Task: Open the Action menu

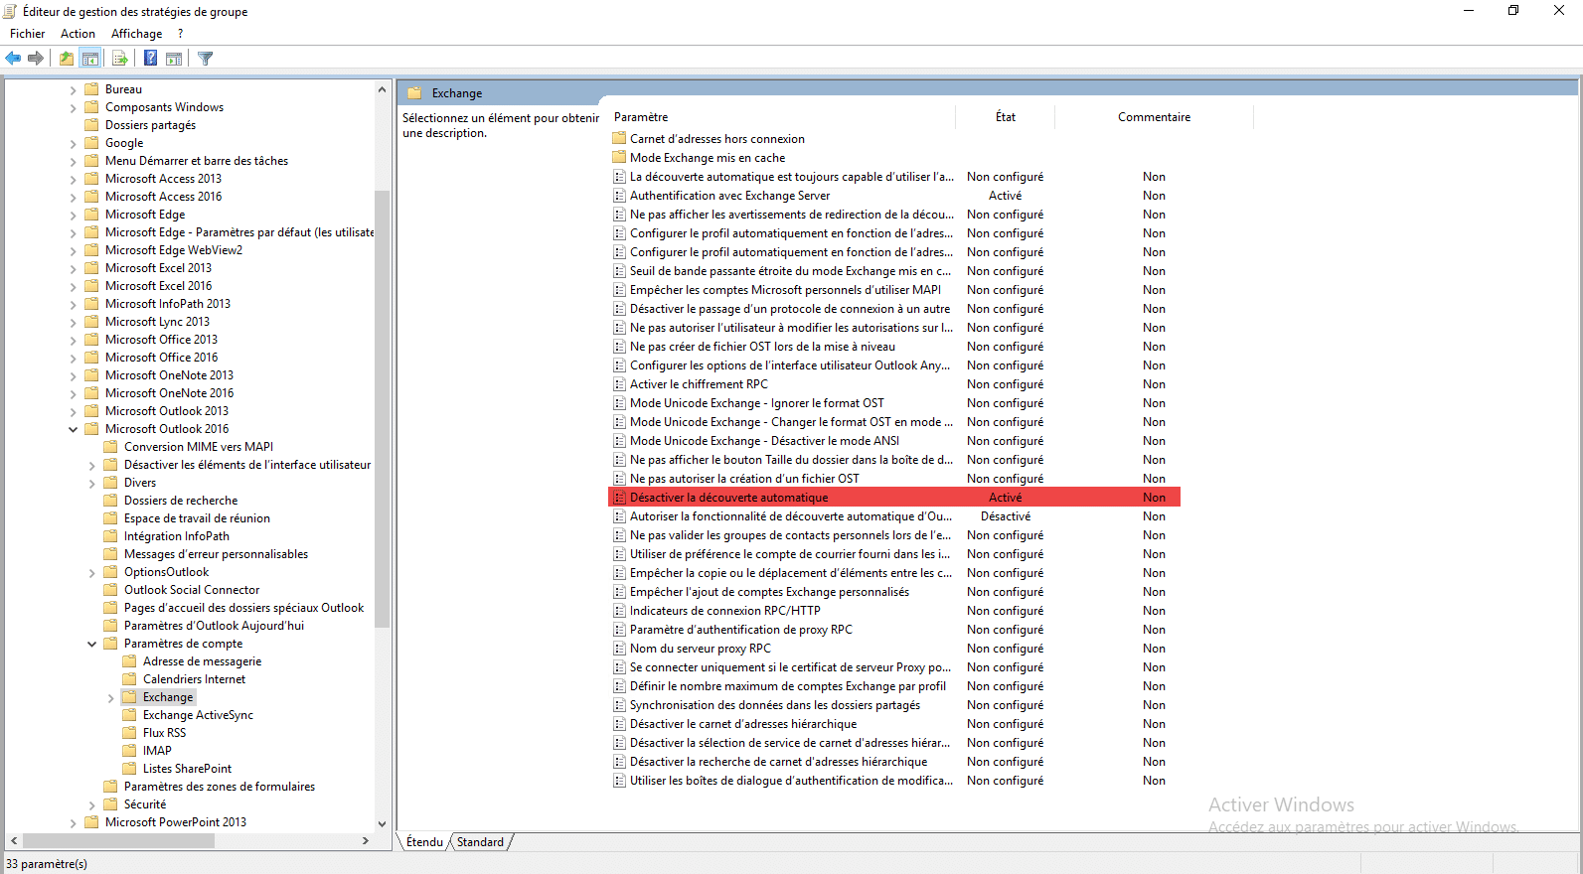Action: [78, 34]
